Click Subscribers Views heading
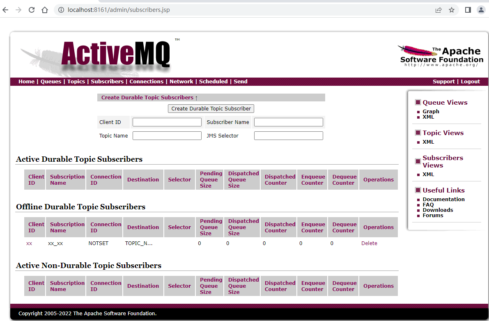Viewport: 489px width, 321px height. [x=443, y=161]
